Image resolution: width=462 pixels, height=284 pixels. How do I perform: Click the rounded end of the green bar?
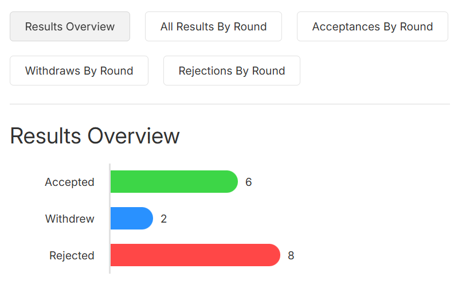(x=232, y=182)
